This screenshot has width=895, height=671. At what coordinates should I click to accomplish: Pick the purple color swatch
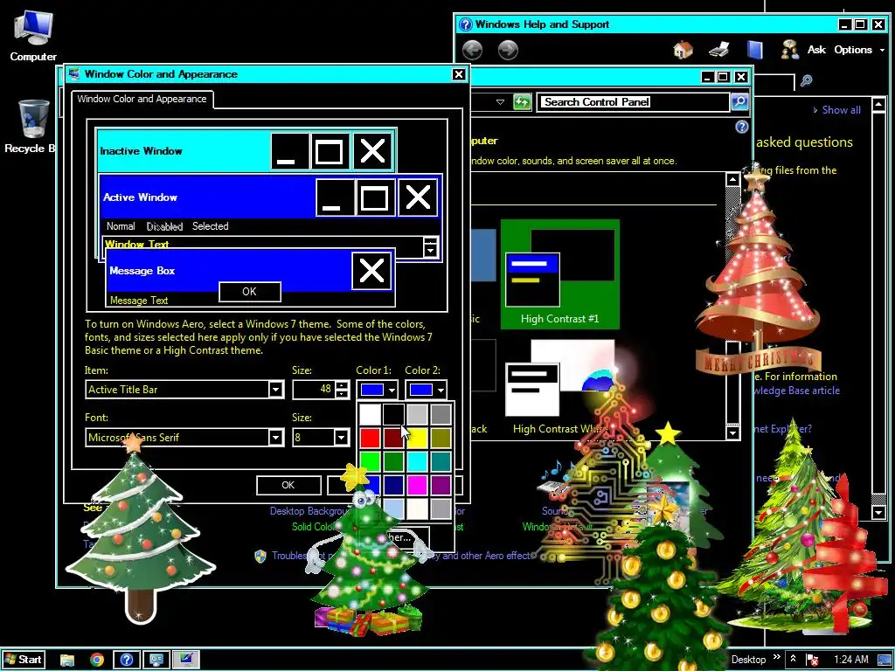point(441,485)
